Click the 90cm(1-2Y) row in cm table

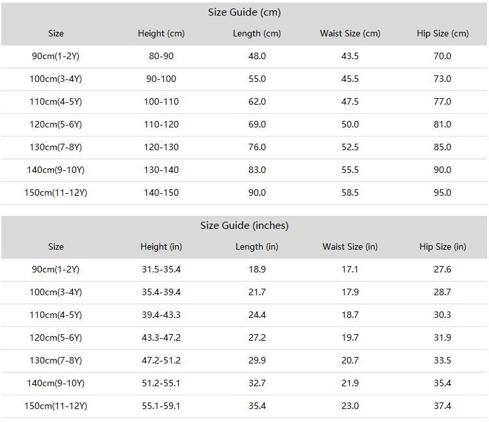click(244, 56)
